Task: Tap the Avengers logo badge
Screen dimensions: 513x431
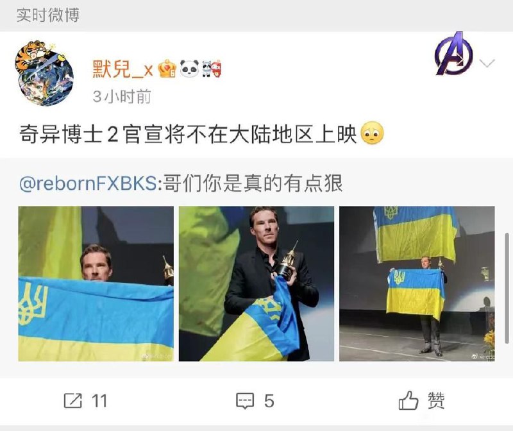Action: point(453,53)
